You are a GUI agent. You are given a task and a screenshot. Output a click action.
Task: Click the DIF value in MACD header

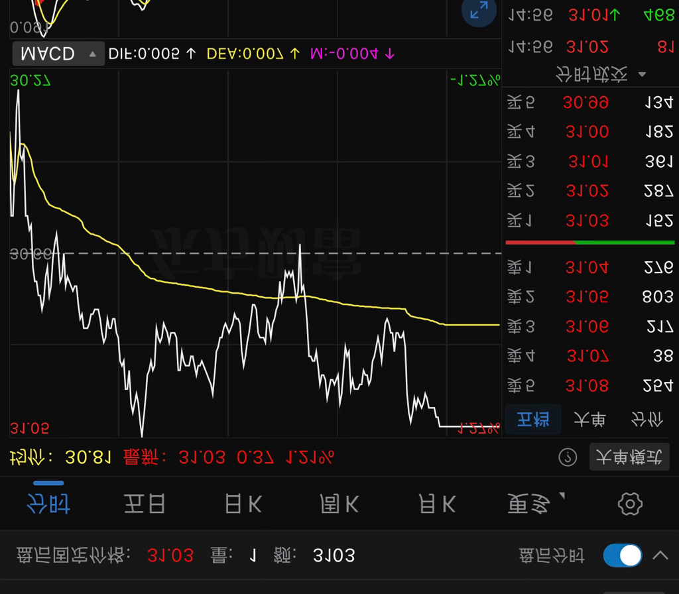[152, 54]
